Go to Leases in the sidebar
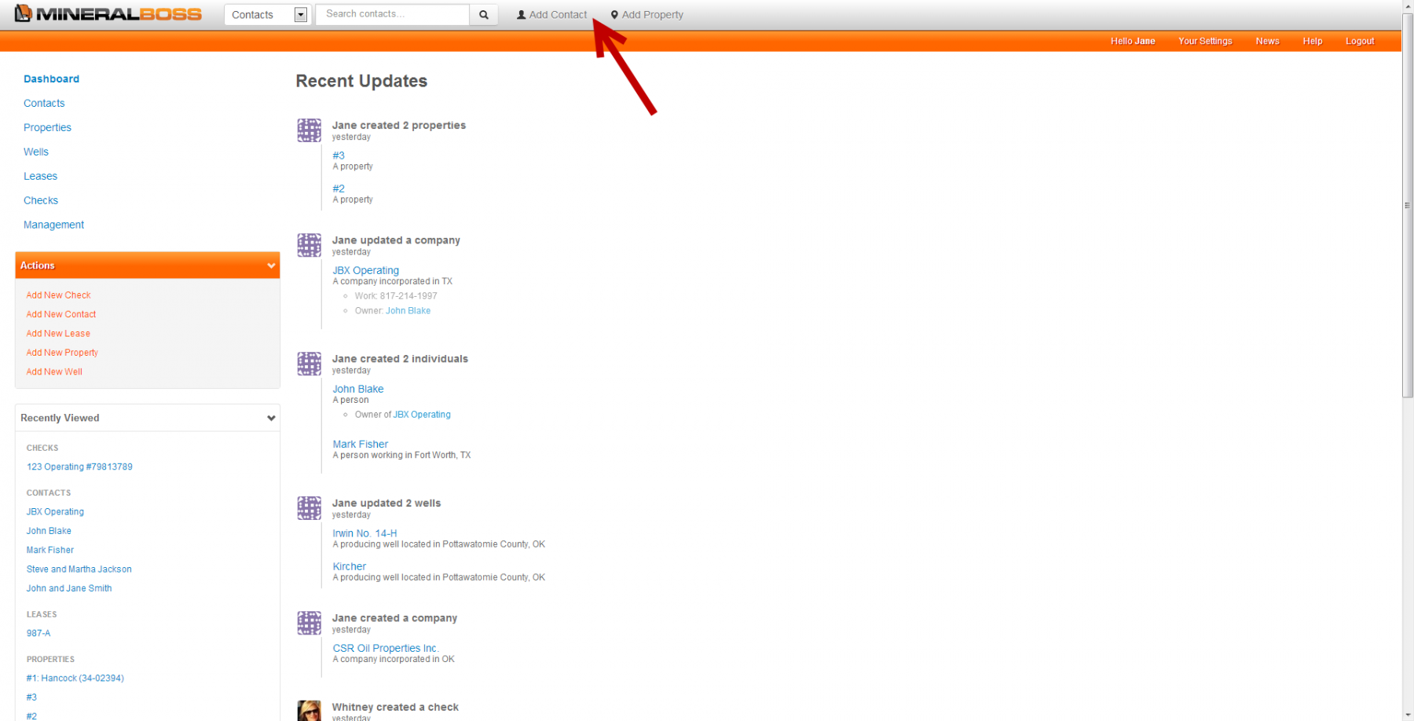The image size is (1414, 721). [x=40, y=176]
